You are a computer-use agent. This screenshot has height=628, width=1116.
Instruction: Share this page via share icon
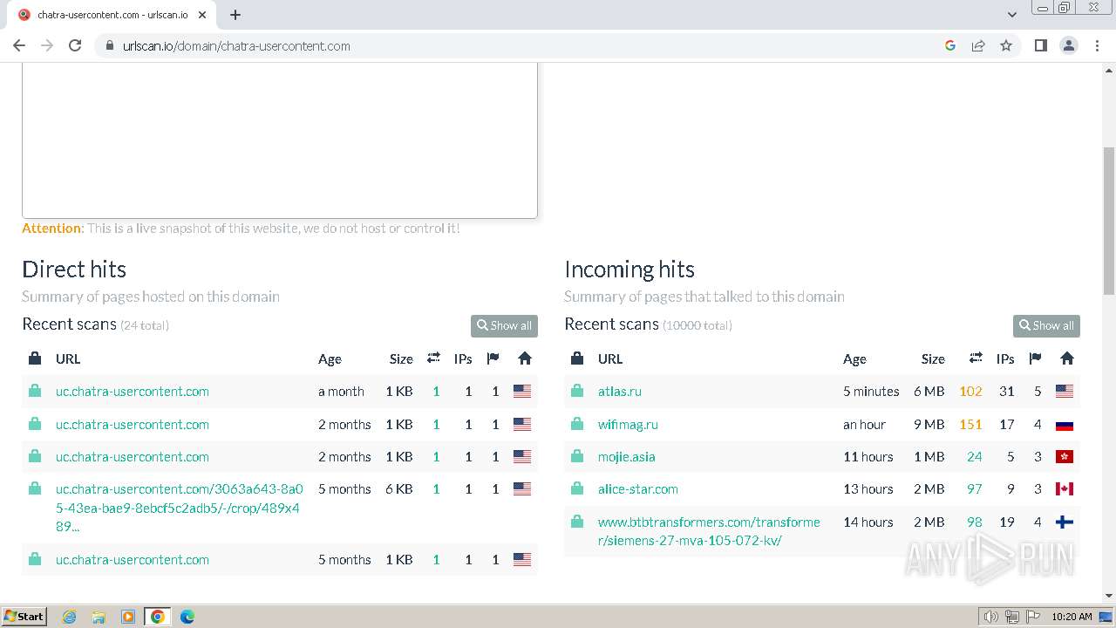point(978,45)
